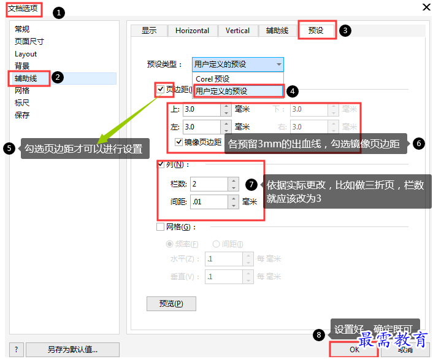Select the 频率(F) radio button

pyautogui.click(x=169, y=244)
